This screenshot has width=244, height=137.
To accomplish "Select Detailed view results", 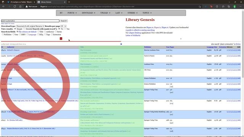I will point(24,29).
